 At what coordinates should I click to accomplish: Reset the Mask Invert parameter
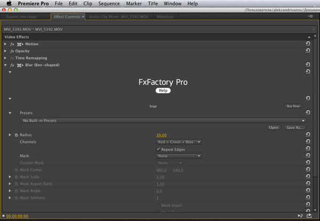pos(308,204)
